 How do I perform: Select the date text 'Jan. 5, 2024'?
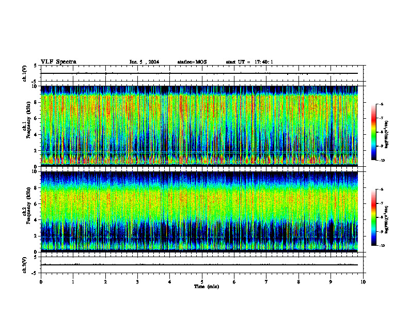[x=144, y=62]
